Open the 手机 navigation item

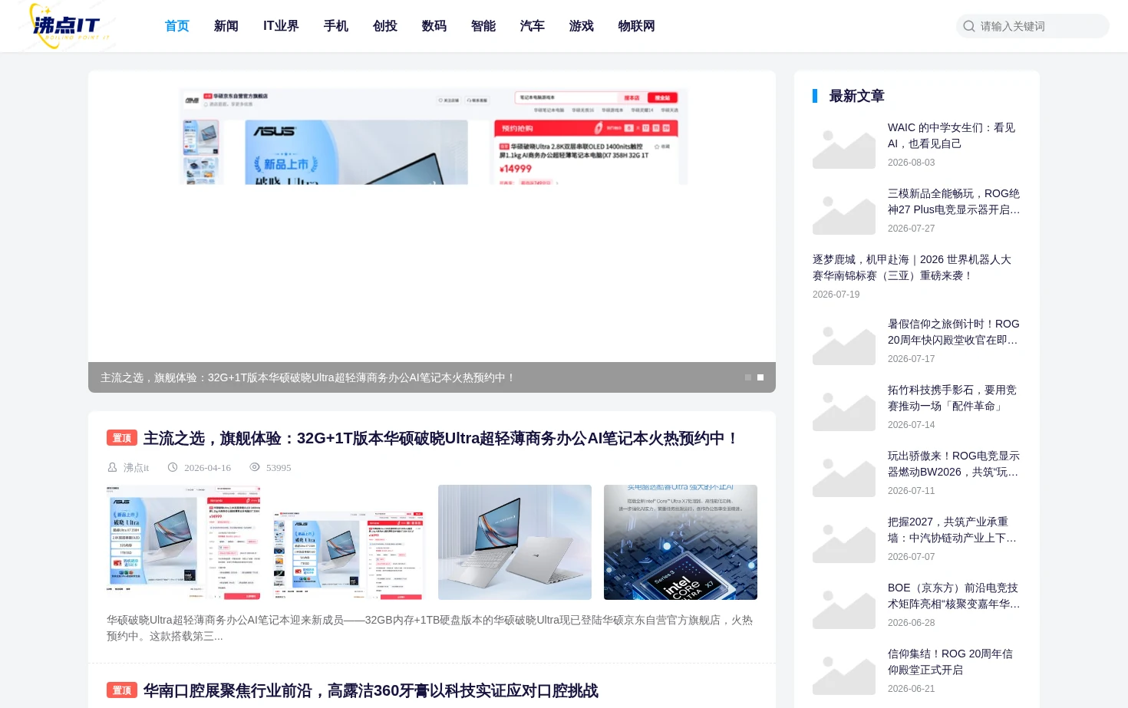tap(336, 26)
